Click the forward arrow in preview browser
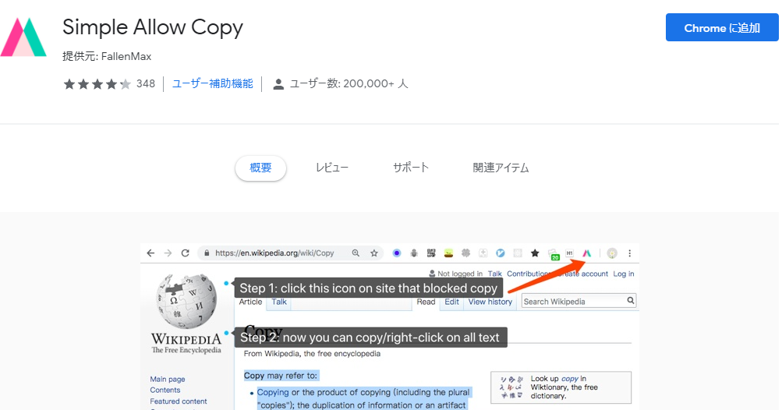 168,253
